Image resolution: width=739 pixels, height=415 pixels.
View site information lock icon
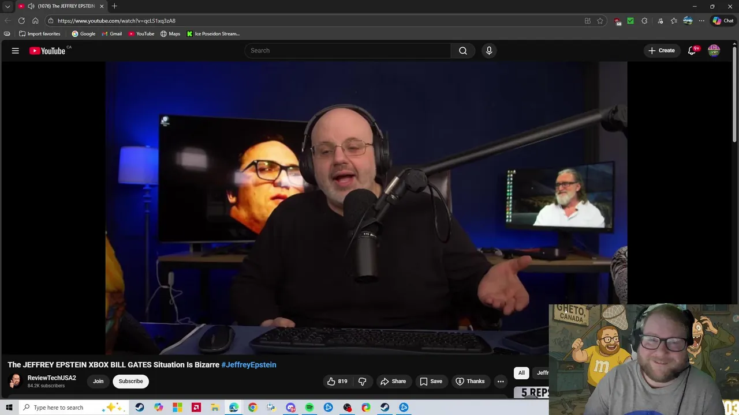tap(51, 21)
